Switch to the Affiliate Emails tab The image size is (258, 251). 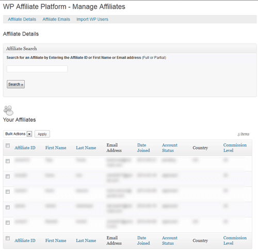56,19
